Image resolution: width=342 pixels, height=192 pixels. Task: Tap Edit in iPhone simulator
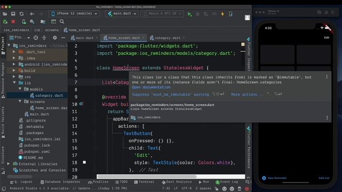(327, 37)
